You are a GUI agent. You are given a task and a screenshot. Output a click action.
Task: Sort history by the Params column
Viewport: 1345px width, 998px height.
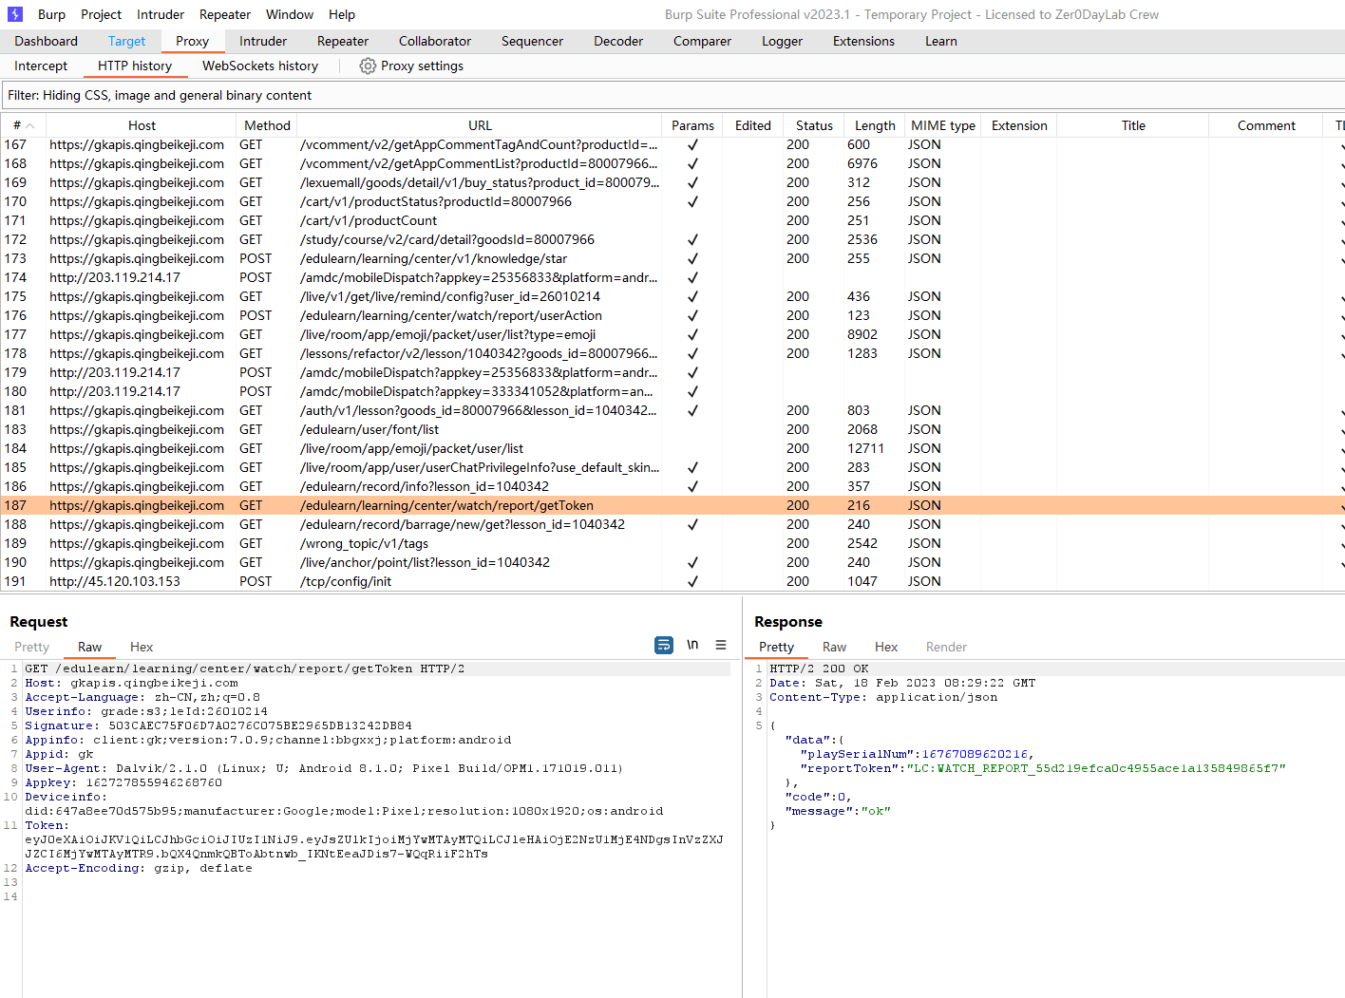pyautogui.click(x=692, y=125)
